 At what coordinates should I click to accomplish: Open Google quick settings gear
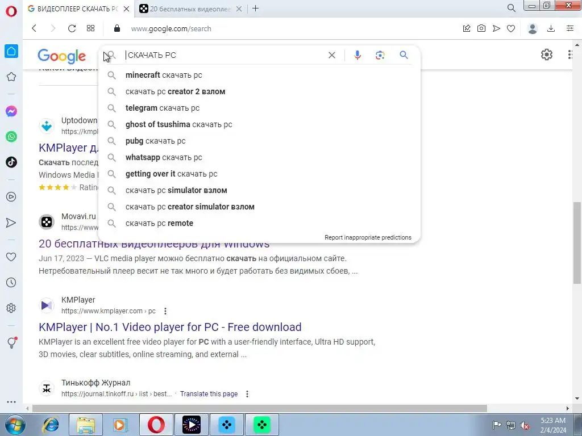tap(546, 54)
